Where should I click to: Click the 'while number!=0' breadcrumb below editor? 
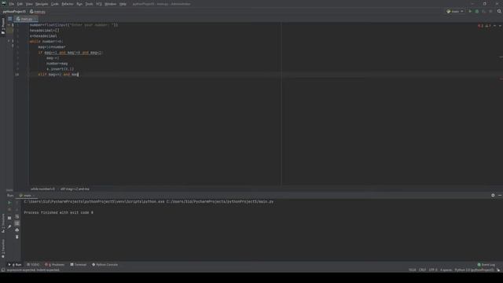coord(42,189)
